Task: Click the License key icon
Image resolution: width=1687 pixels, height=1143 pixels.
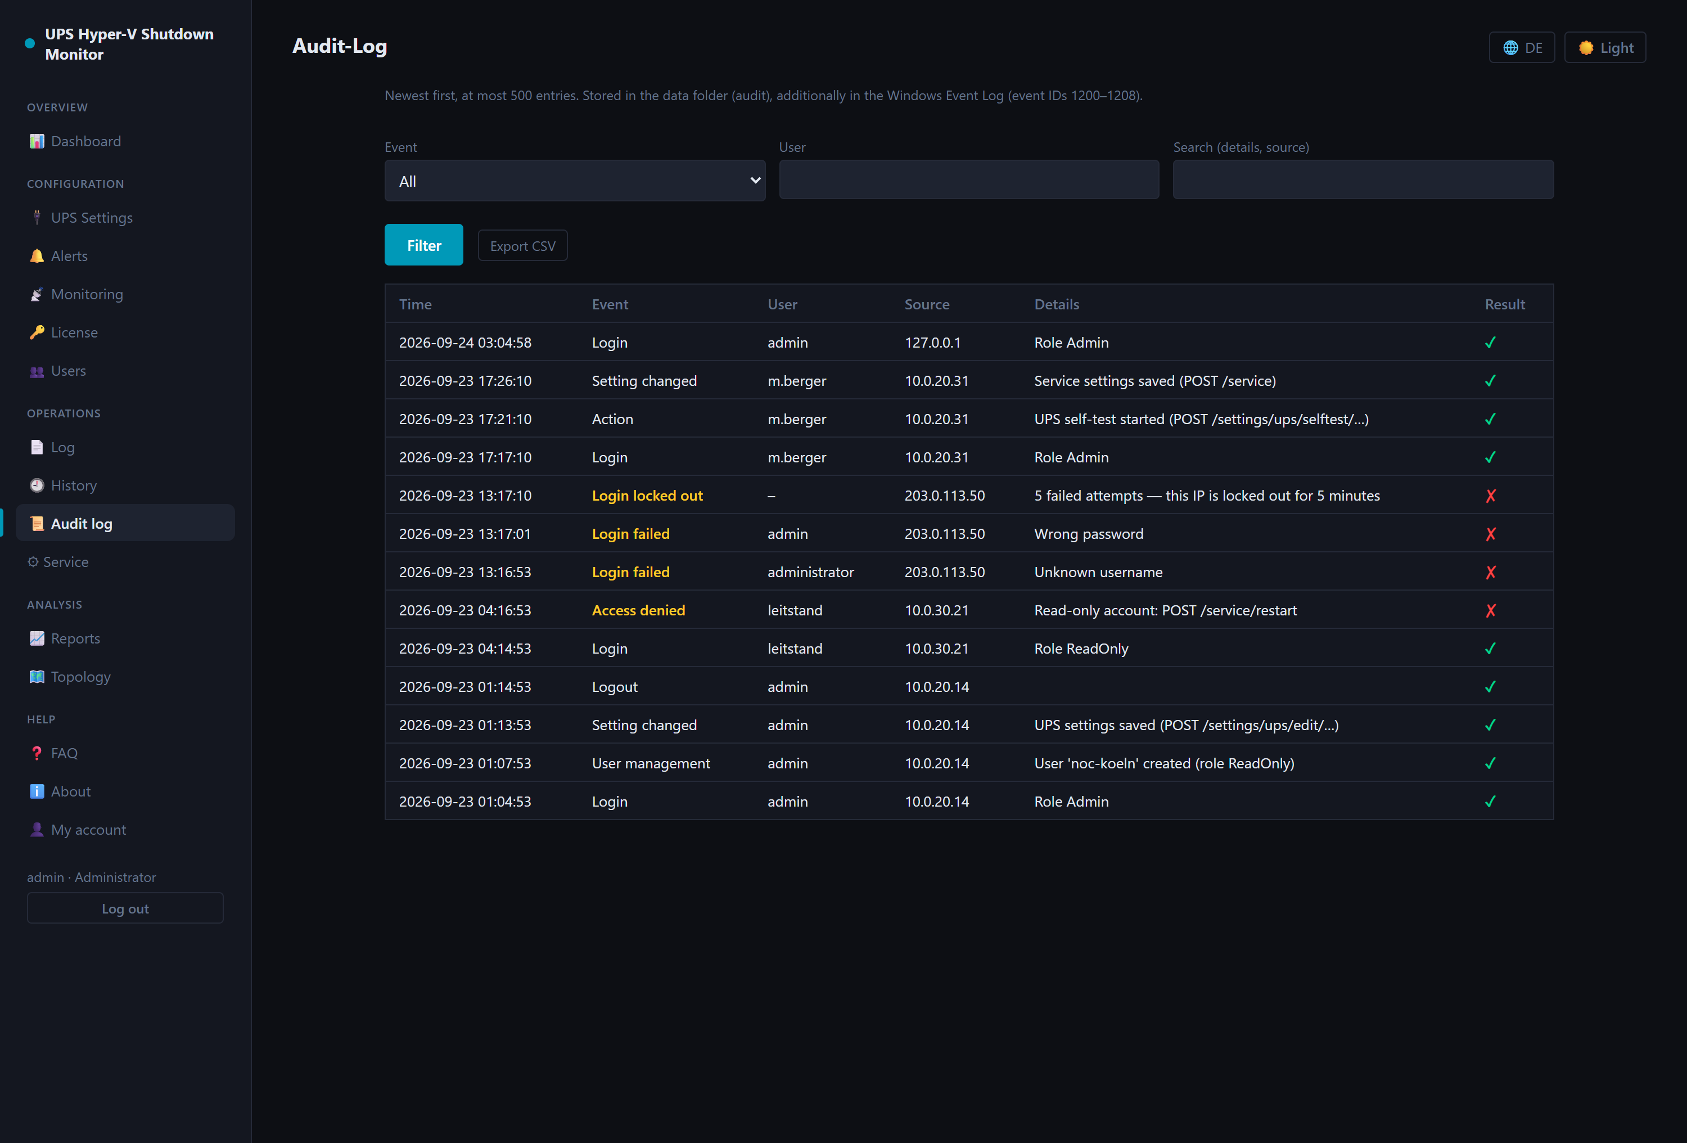Action: tap(37, 332)
